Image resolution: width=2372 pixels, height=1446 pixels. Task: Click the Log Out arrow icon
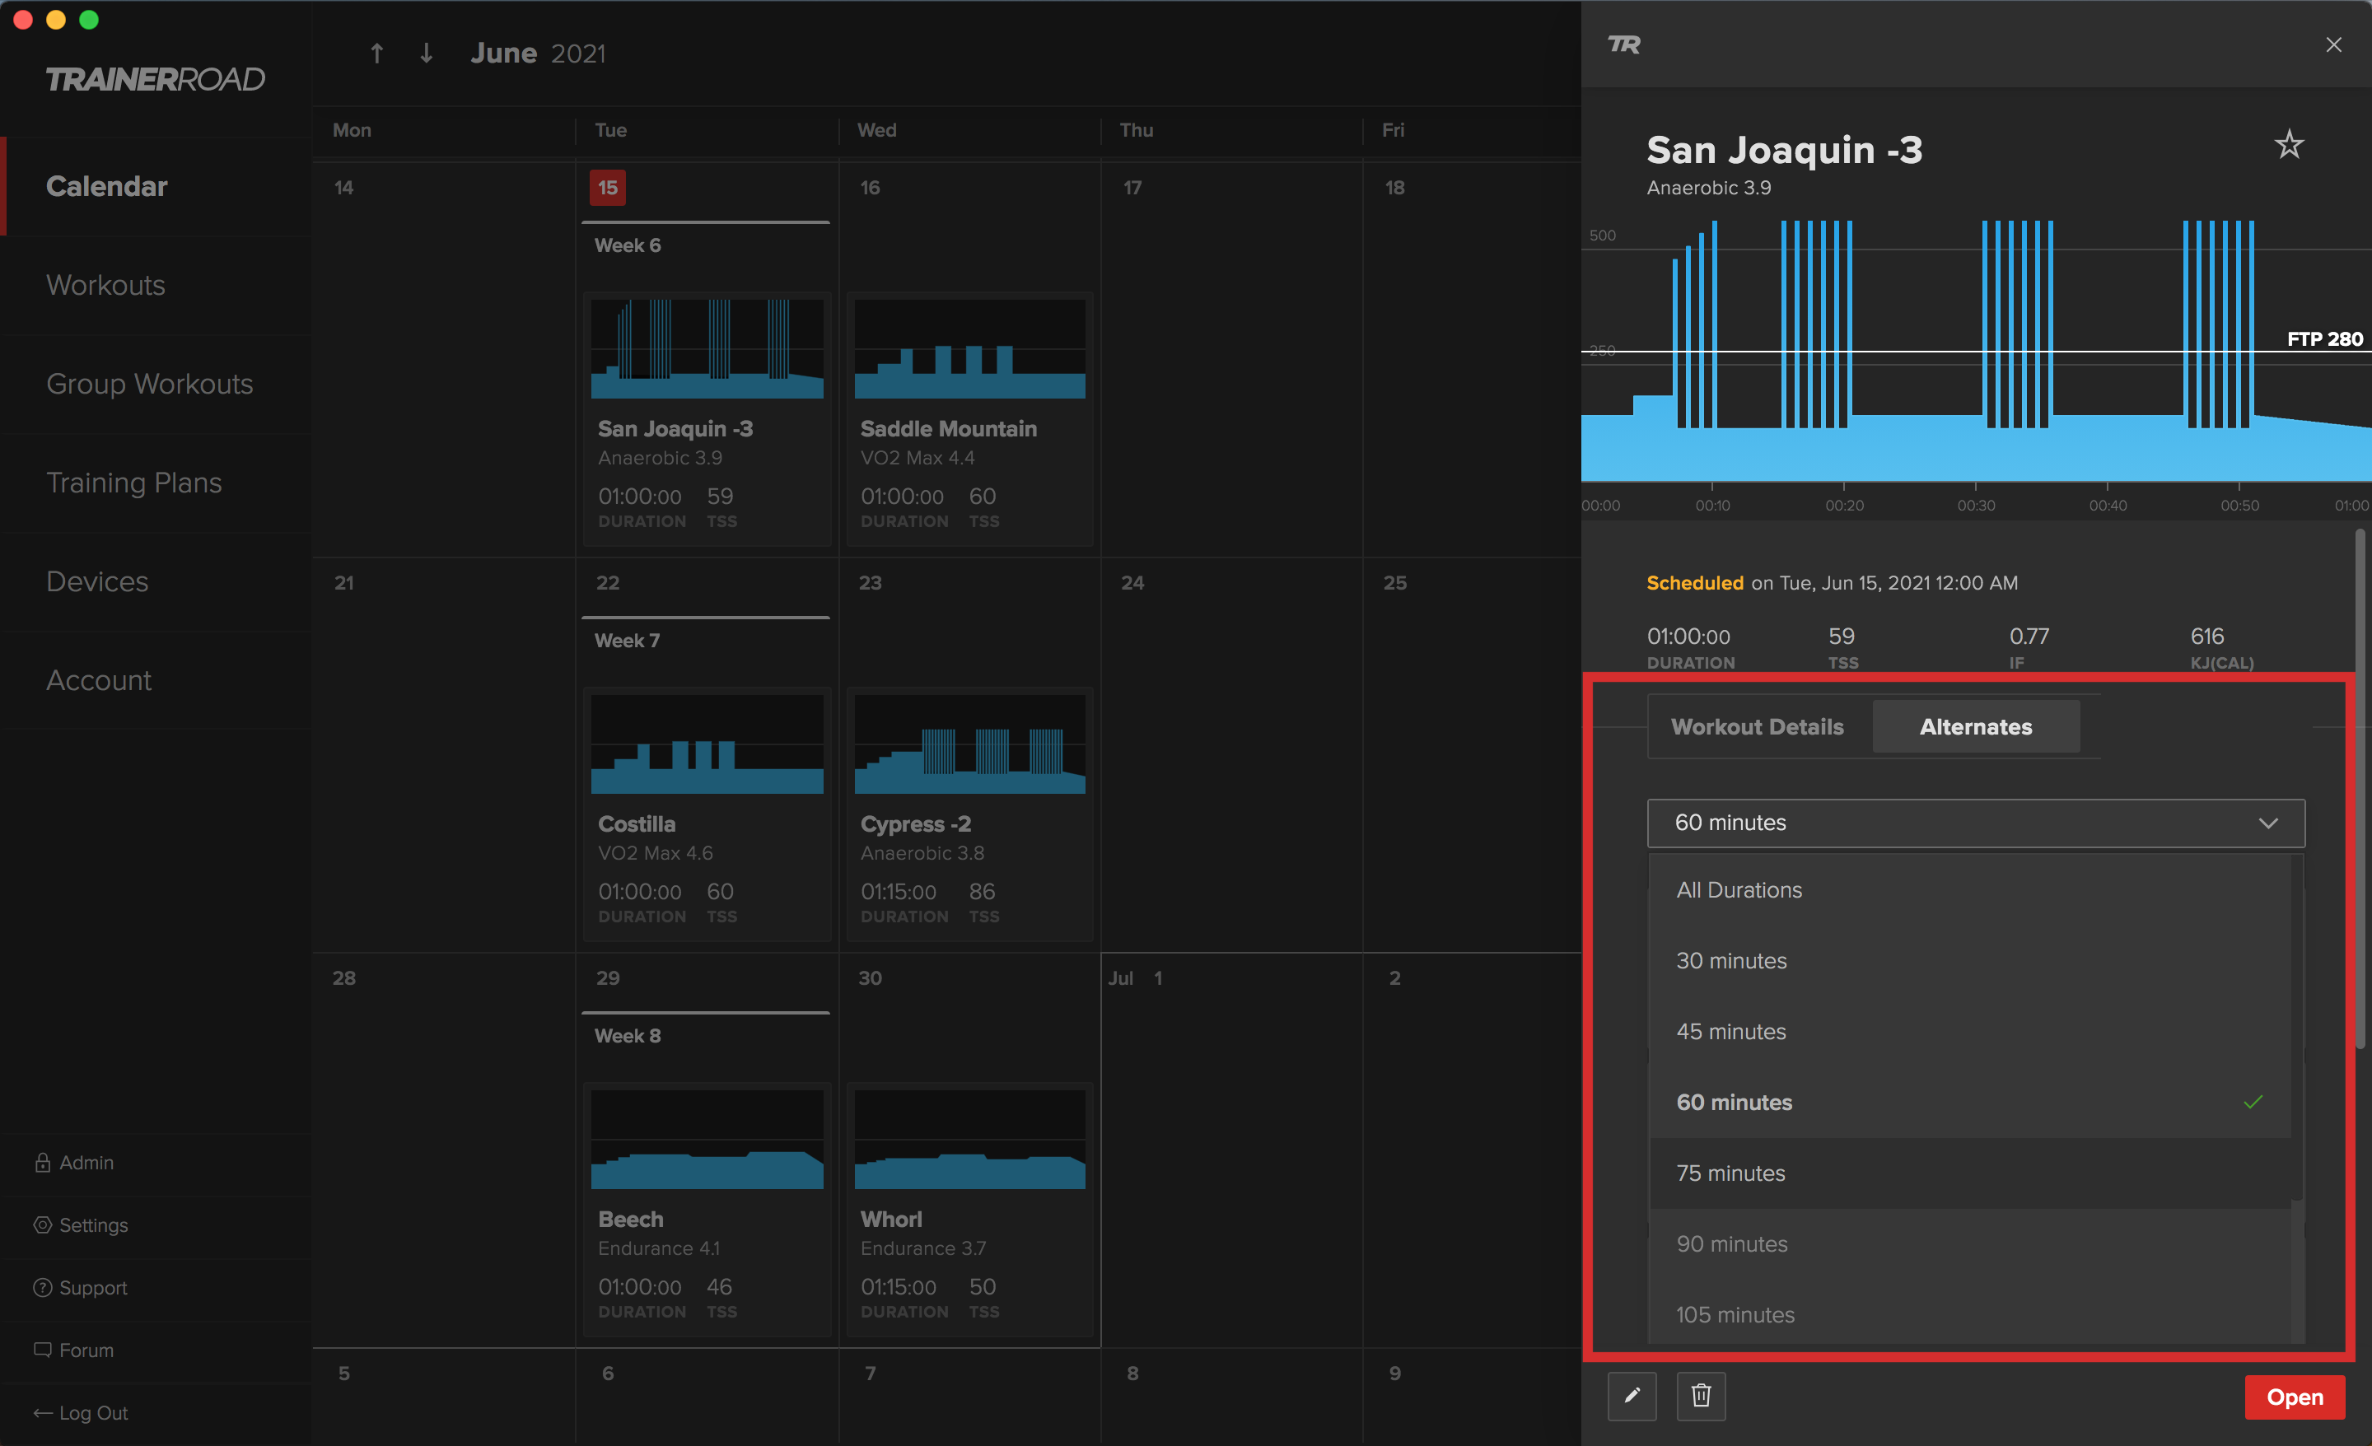pyautogui.click(x=42, y=1412)
